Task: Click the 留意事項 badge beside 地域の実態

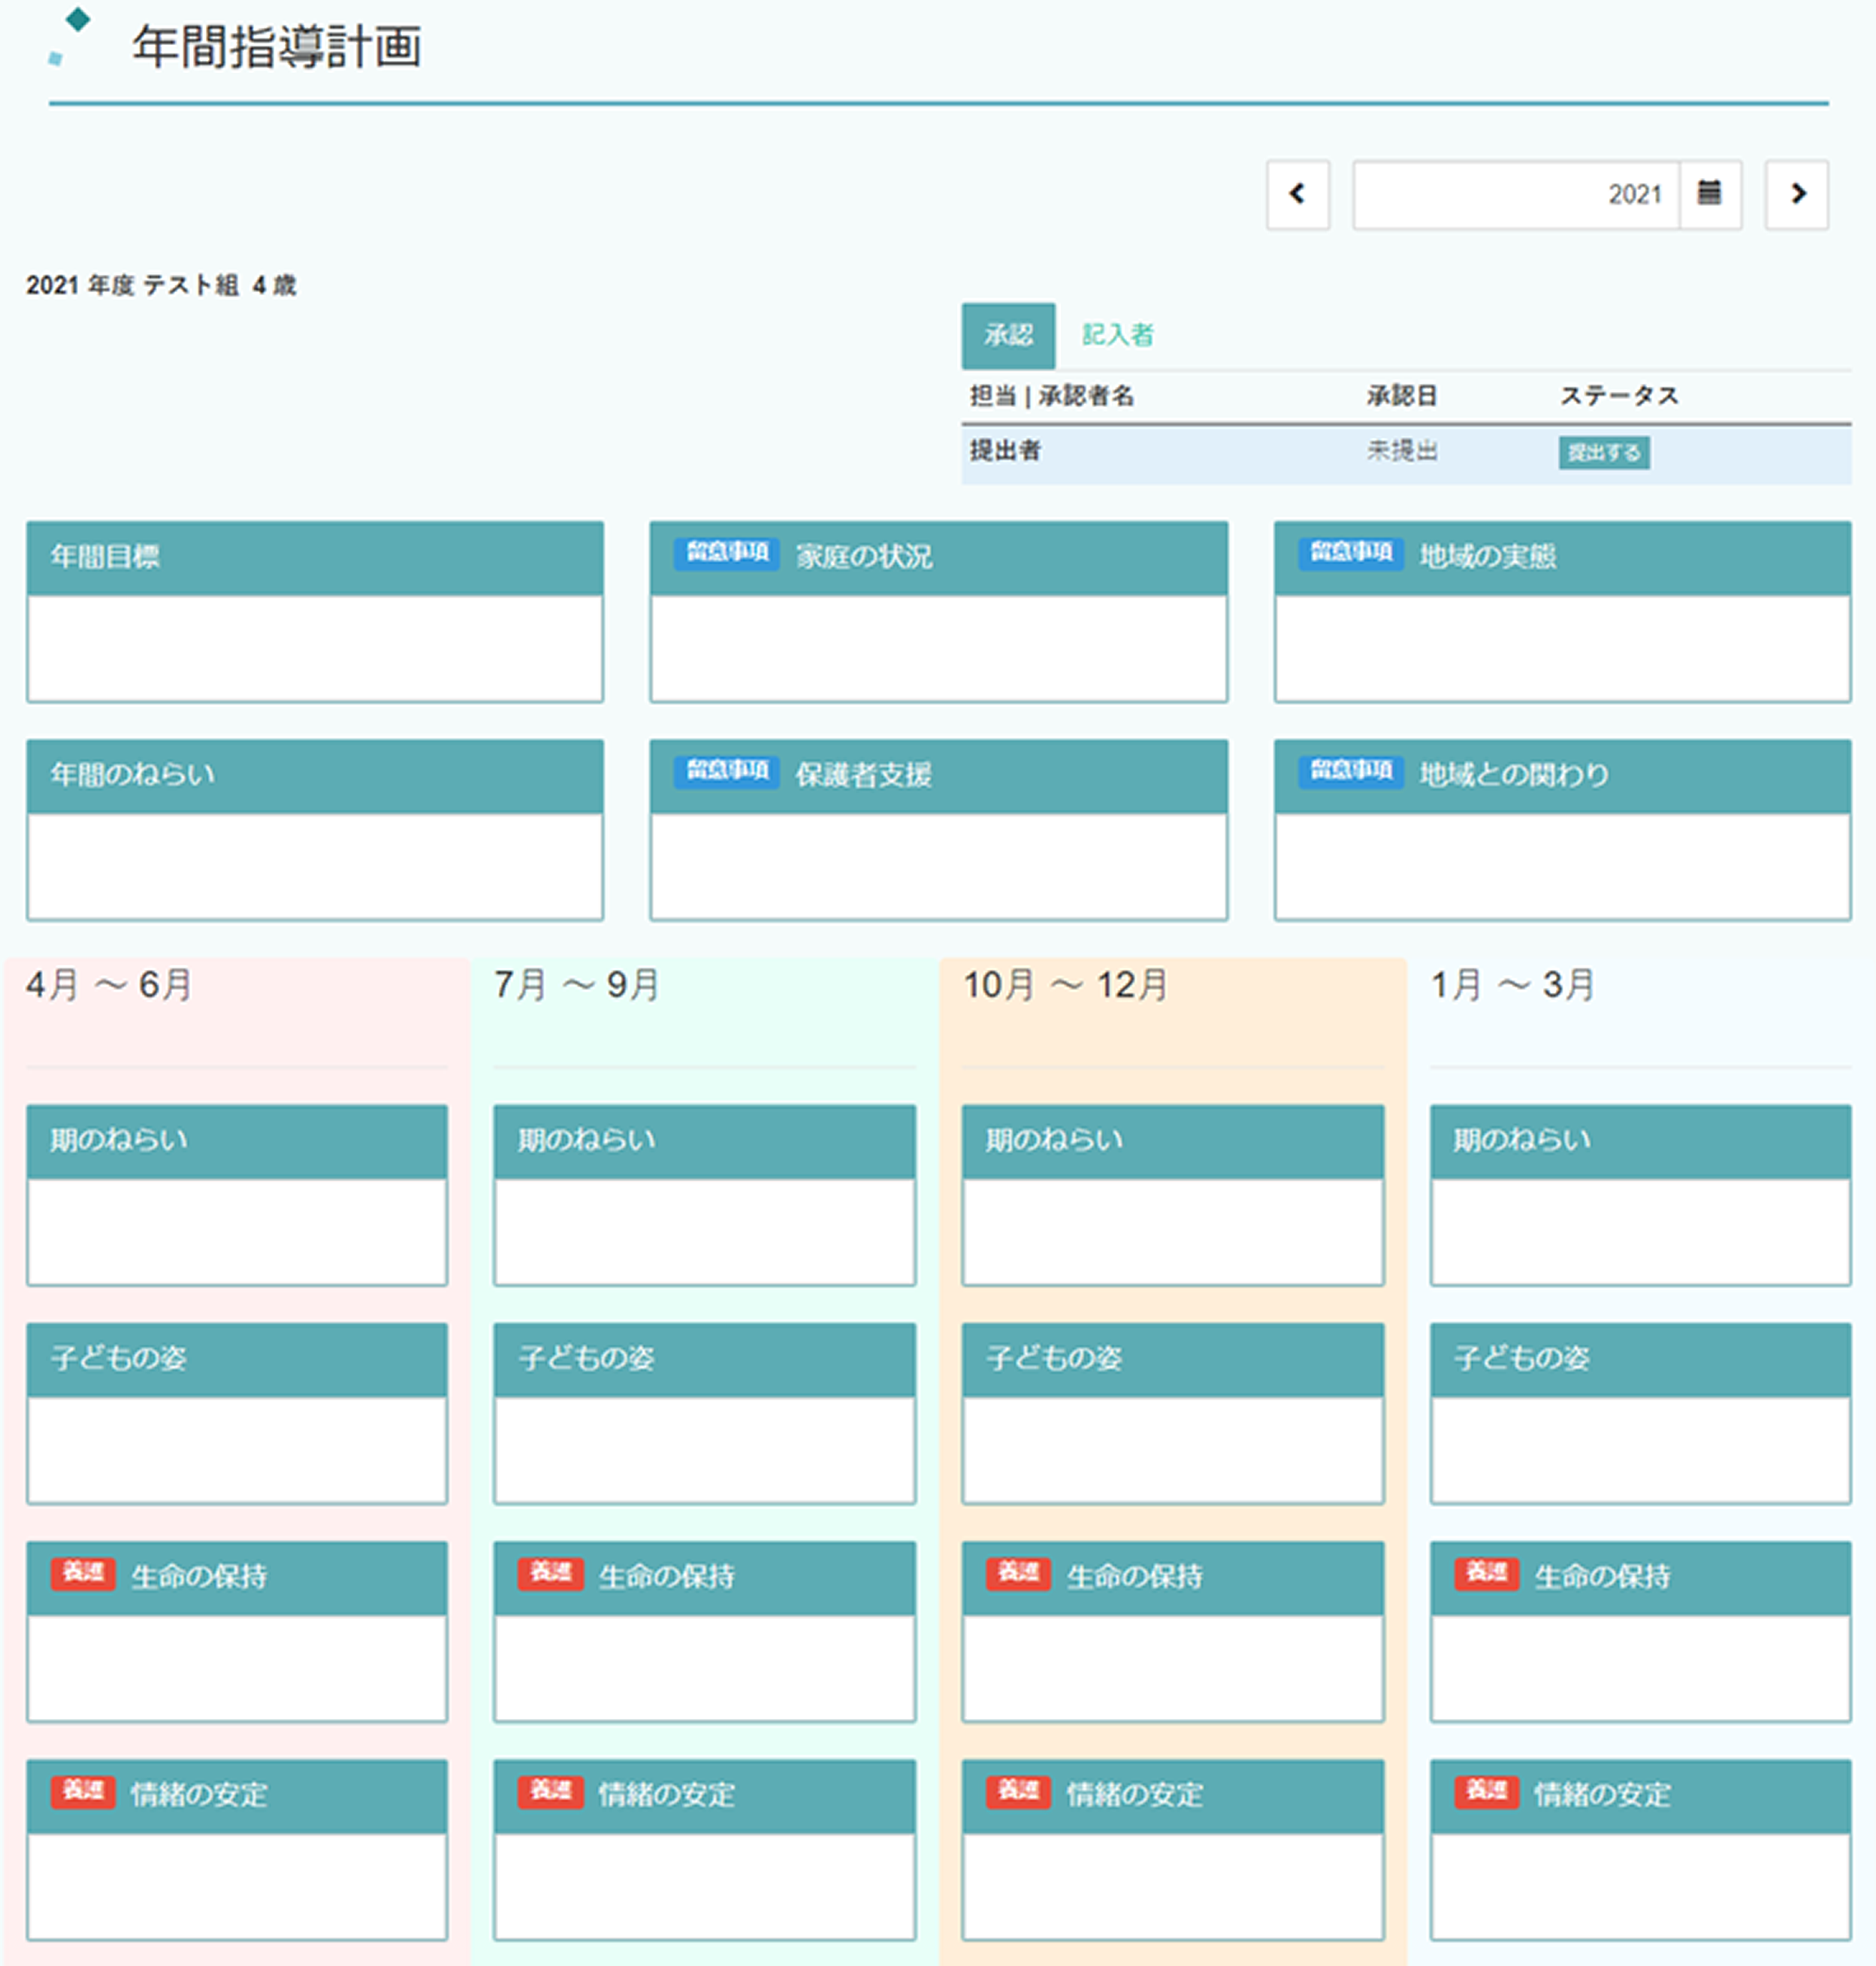Action: 1350,552
